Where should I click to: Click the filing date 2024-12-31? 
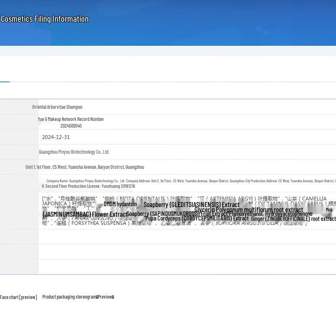click(x=56, y=137)
